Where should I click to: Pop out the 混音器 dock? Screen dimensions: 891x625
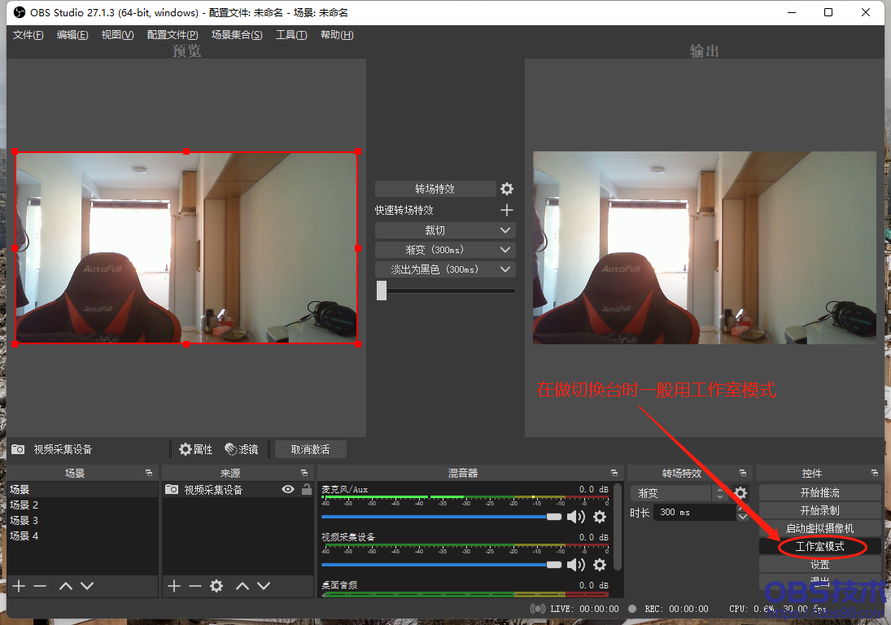pos(614,473)
